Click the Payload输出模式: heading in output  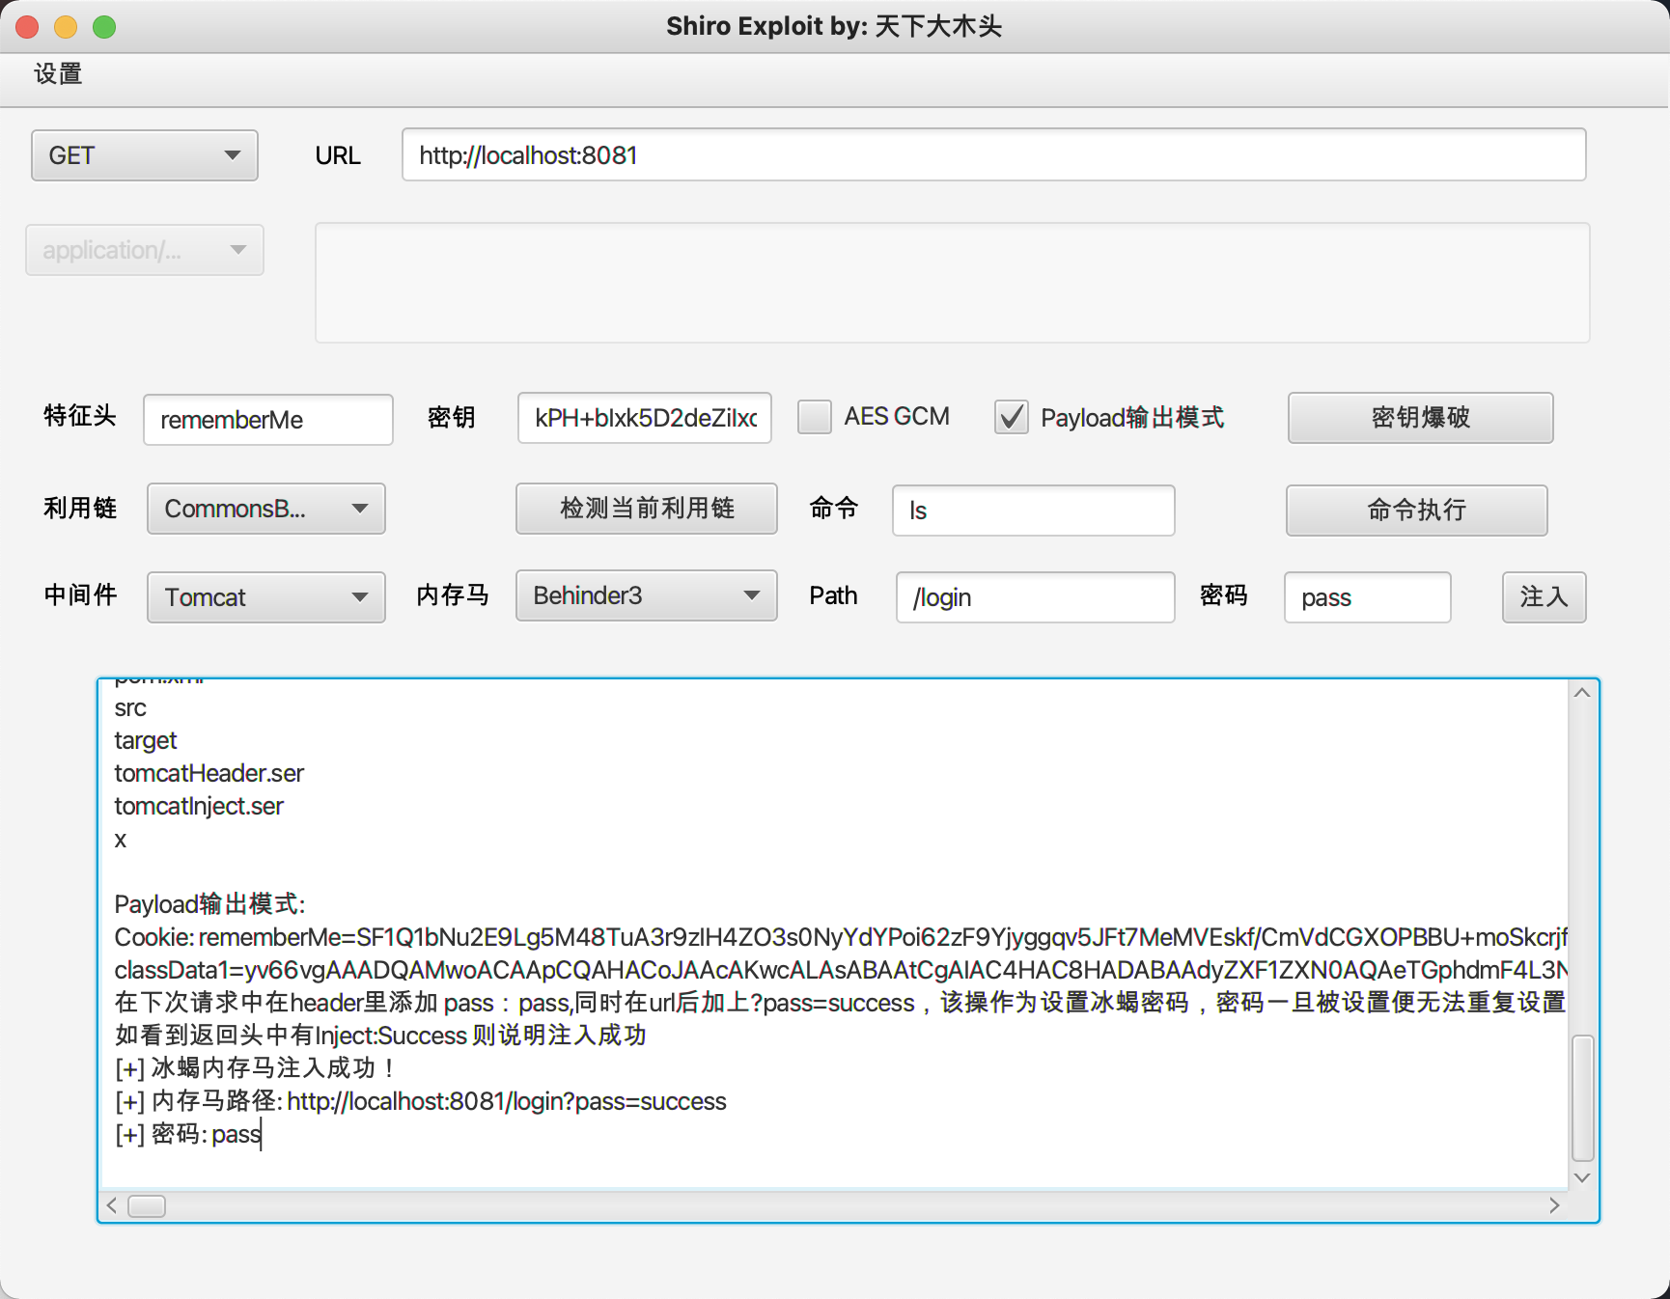point(210,904)
